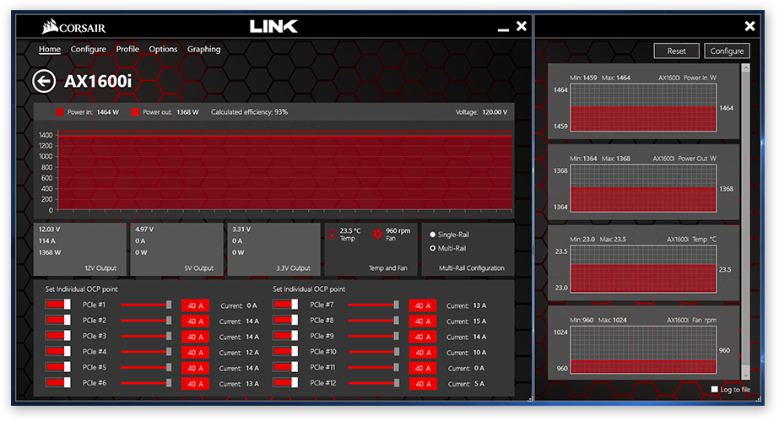
Task: Open the Options tab
Action: pyautogui.click(x=163, y=49)
